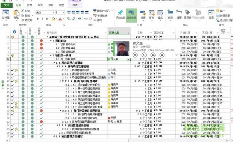Mark task 25% complete
233x142 pixels.
tap(73, 12)
